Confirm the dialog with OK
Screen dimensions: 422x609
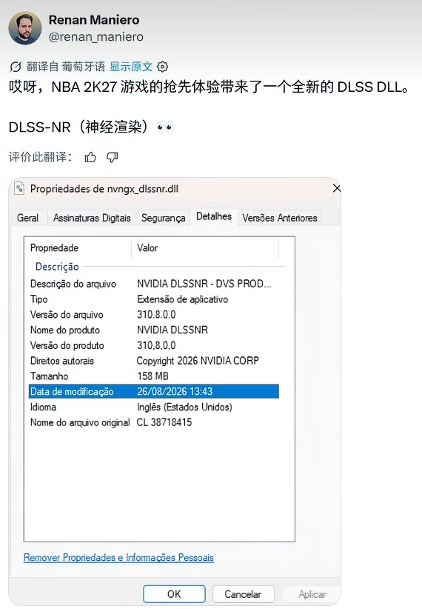(174, 594)
